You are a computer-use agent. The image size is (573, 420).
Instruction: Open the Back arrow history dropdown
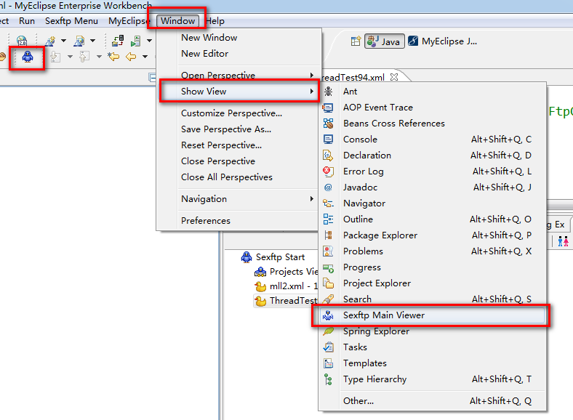tap(145, 57)
